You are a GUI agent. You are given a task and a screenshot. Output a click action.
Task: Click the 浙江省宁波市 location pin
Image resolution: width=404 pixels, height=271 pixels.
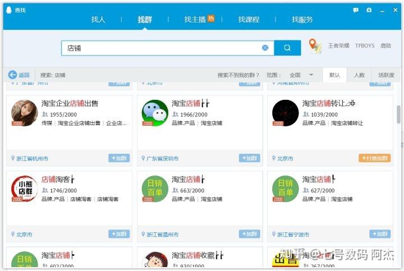pos(274,234)
